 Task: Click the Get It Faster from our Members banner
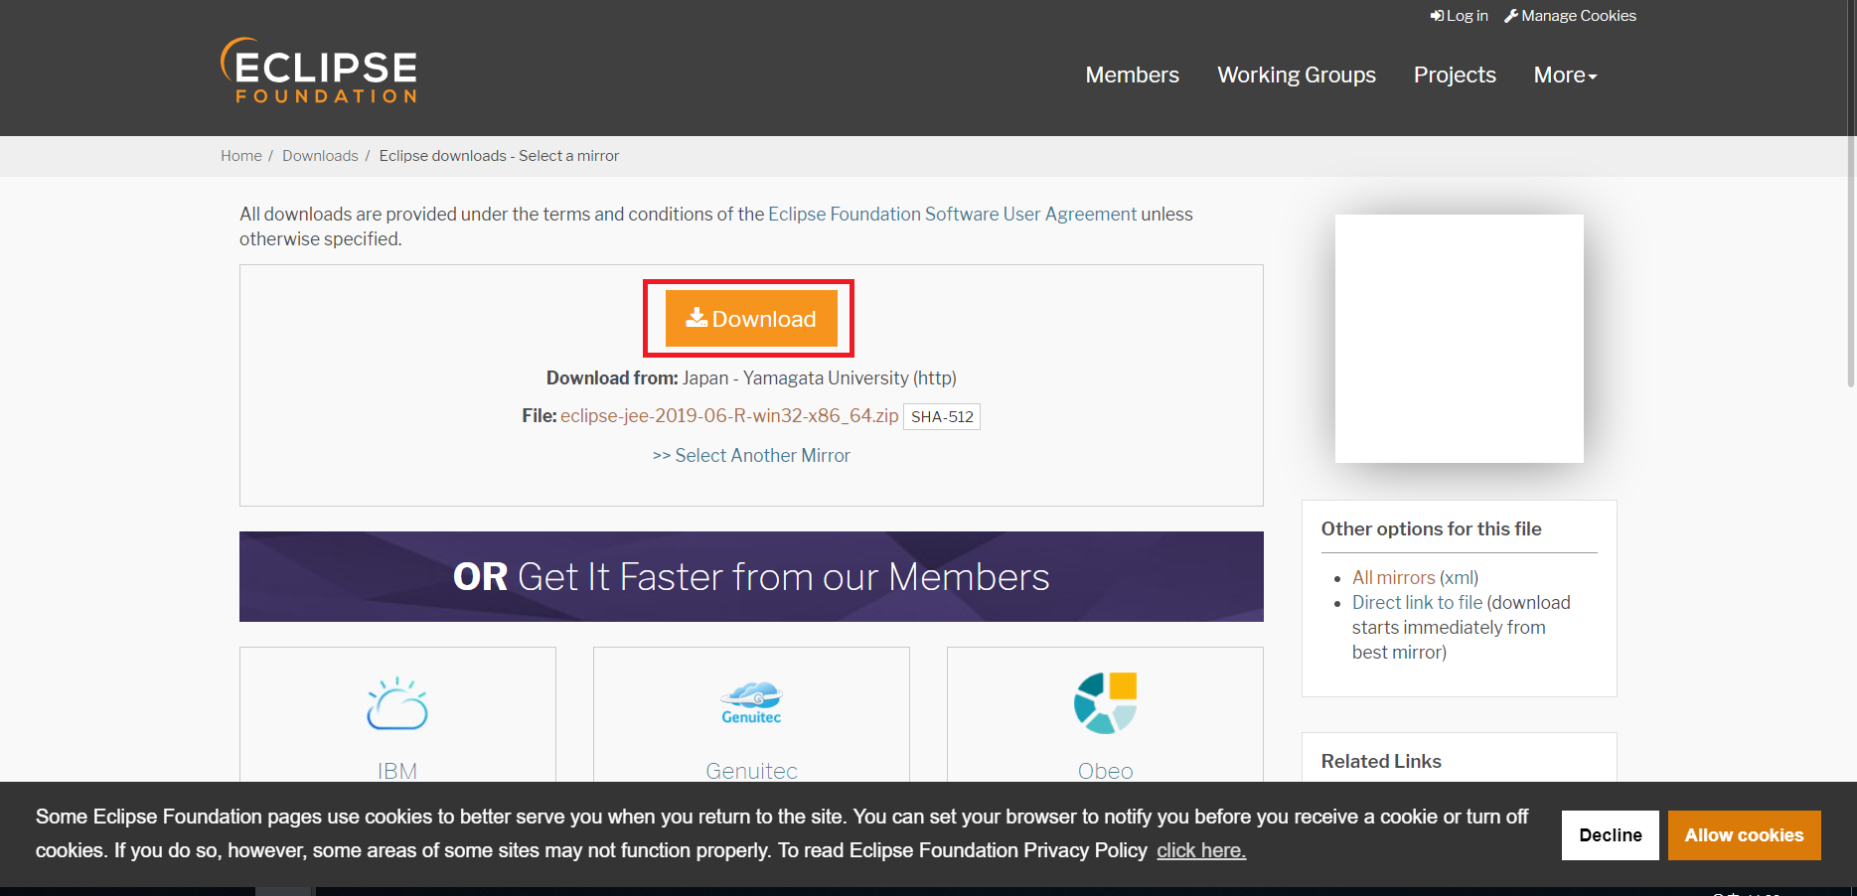pos(751,576)
